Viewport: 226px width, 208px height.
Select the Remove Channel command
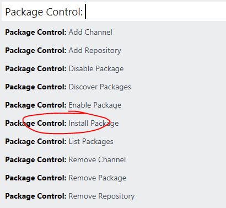pyautogui.click(x=114, y=160)
